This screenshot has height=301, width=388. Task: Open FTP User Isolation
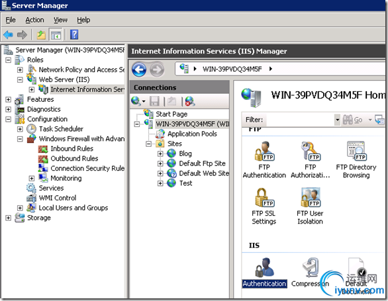coord(310,206)
